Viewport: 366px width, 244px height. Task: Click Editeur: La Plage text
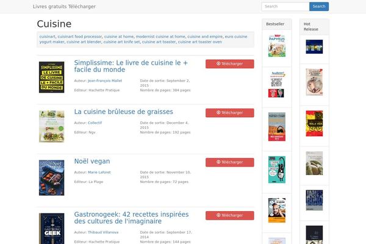[x=88, y=182]
